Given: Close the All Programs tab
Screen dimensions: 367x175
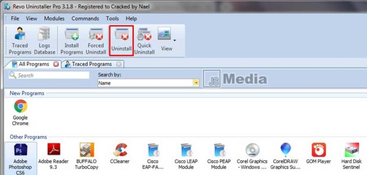Looking at the screenshot, I should [56, 64].
